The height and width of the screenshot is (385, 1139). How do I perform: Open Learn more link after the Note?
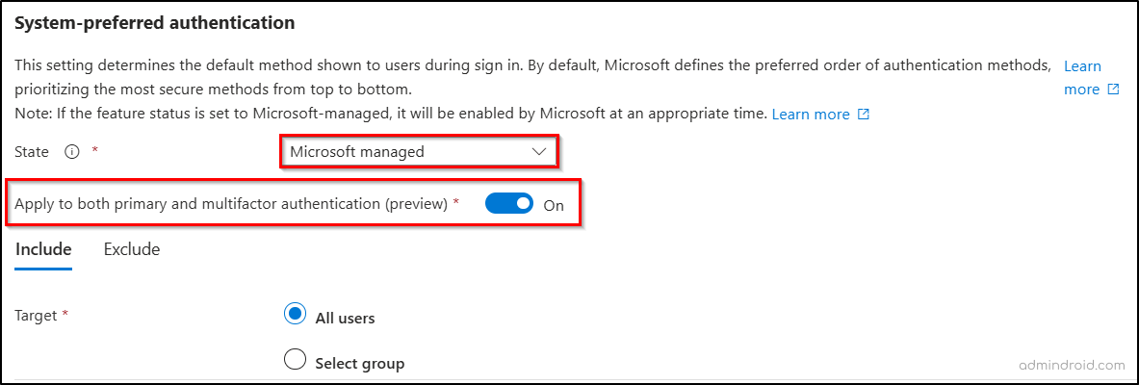811,115
